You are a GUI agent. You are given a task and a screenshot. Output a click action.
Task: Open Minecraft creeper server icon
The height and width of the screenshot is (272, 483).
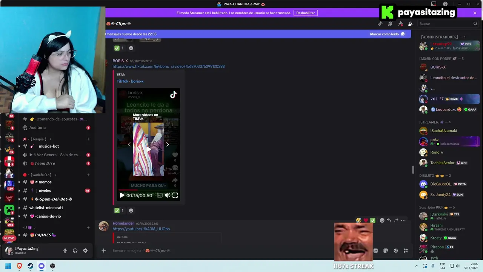[x=9, y=210]
